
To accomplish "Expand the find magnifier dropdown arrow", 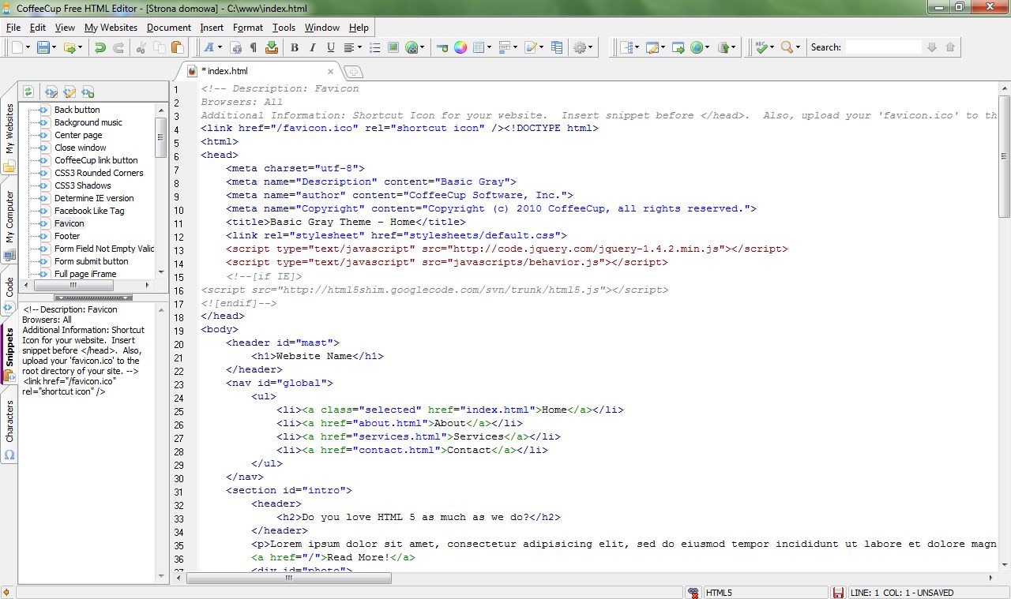I will click(798, 47).
